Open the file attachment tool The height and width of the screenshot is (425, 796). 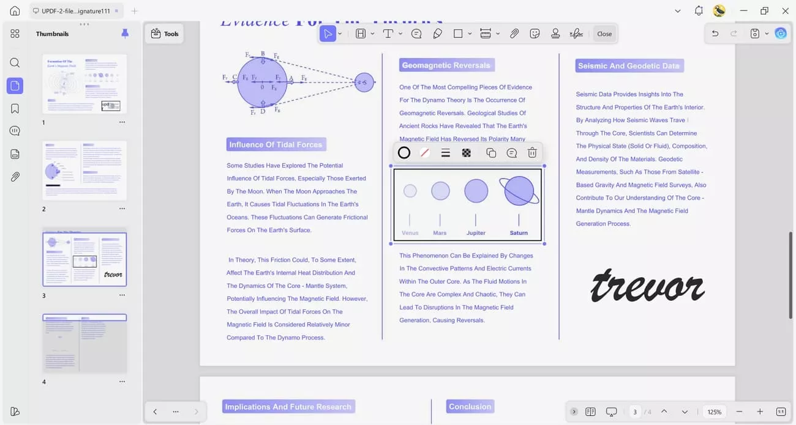click(514, 34)
